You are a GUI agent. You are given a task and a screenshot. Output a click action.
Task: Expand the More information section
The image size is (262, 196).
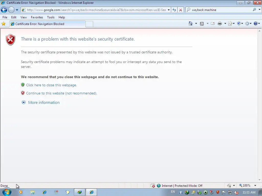pyautogui.click(x=24, y=102)
